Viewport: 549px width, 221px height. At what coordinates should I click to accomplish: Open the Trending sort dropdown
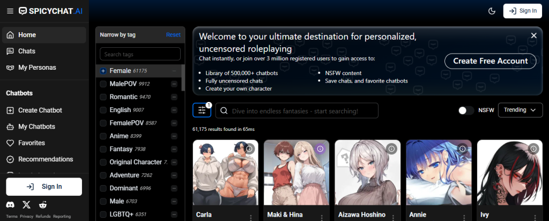[x=520, y=110]
